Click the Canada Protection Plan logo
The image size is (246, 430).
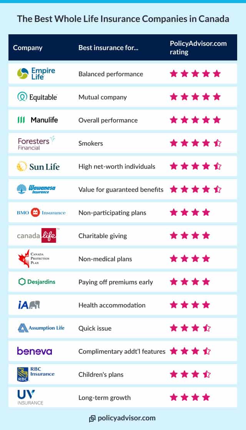pos(34,259)
